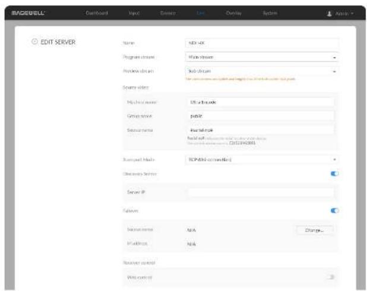Open the Transport Mode dropdown
Image resolution: width=367 pixels, height=291 pixels.
pos(262,160)
